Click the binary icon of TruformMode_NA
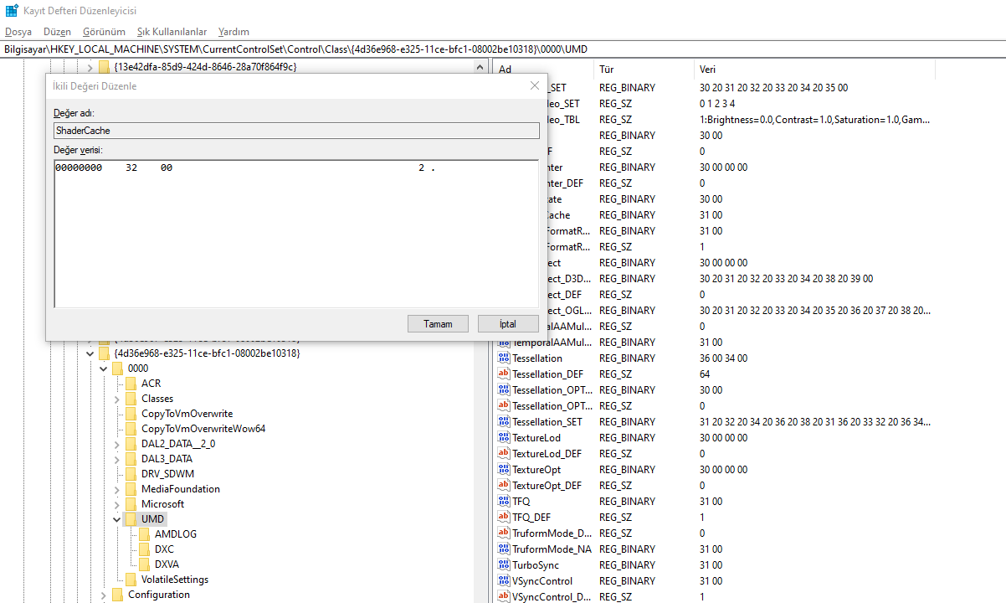The height and width of the screenshot is (603, 1006). [504, 549]
